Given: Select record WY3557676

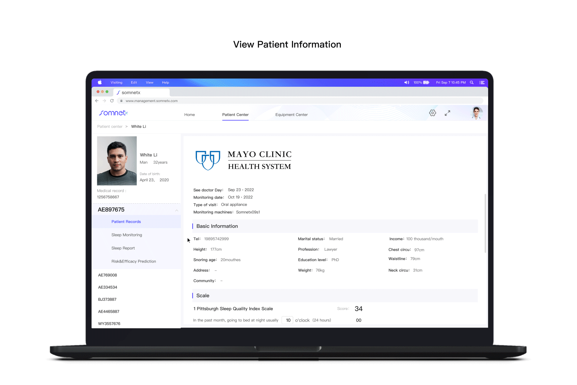Looking at the screenshot, I should tap(109, 324).
